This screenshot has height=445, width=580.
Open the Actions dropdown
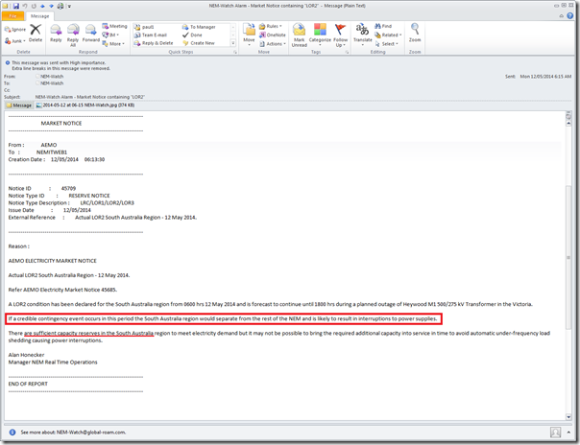coord(273,44)
